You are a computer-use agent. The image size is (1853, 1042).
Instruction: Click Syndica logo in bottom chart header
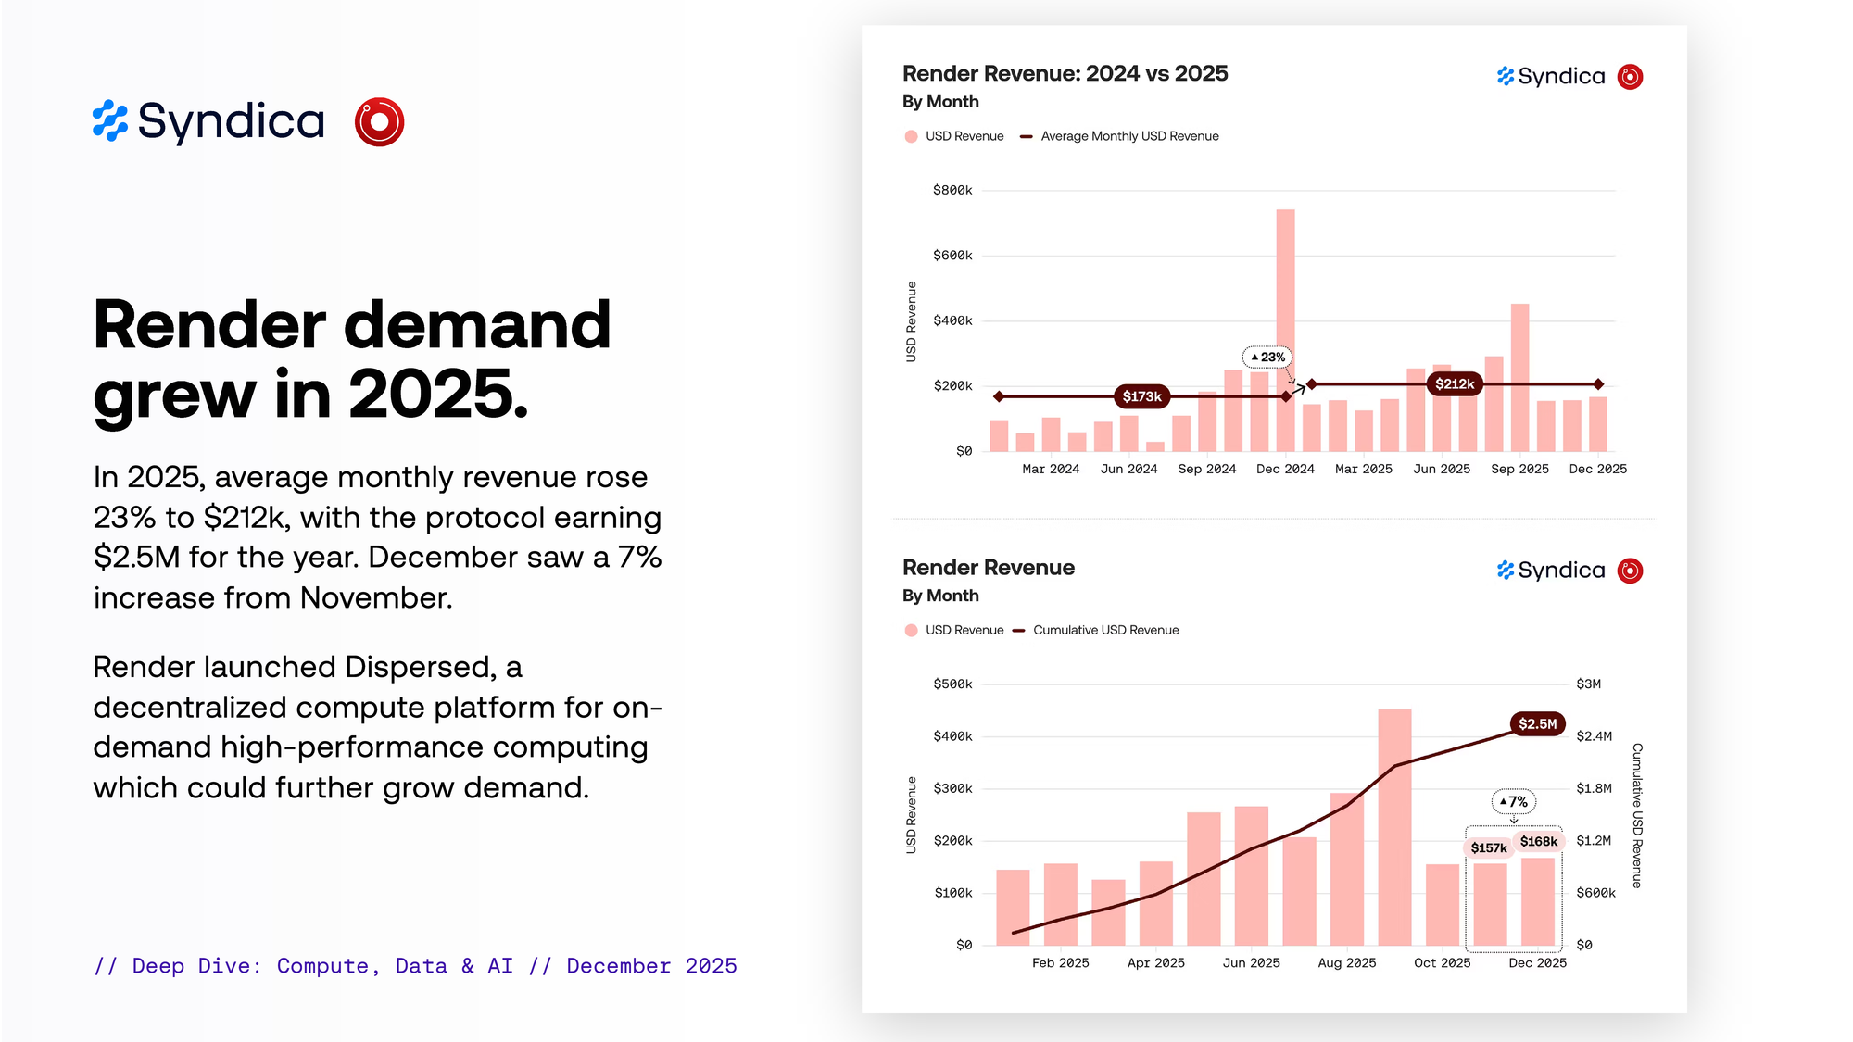(1551, 571)
